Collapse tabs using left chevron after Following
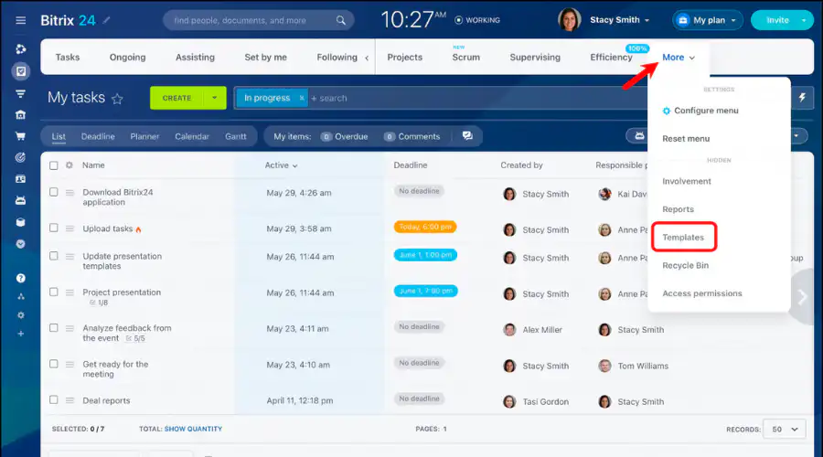Screen dimensions: 823x457 click(x=367, y=58)
